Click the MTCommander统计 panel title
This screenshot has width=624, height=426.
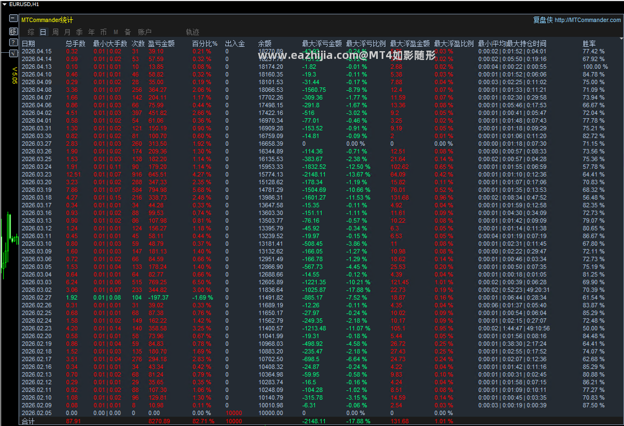[x=47, y=20]
